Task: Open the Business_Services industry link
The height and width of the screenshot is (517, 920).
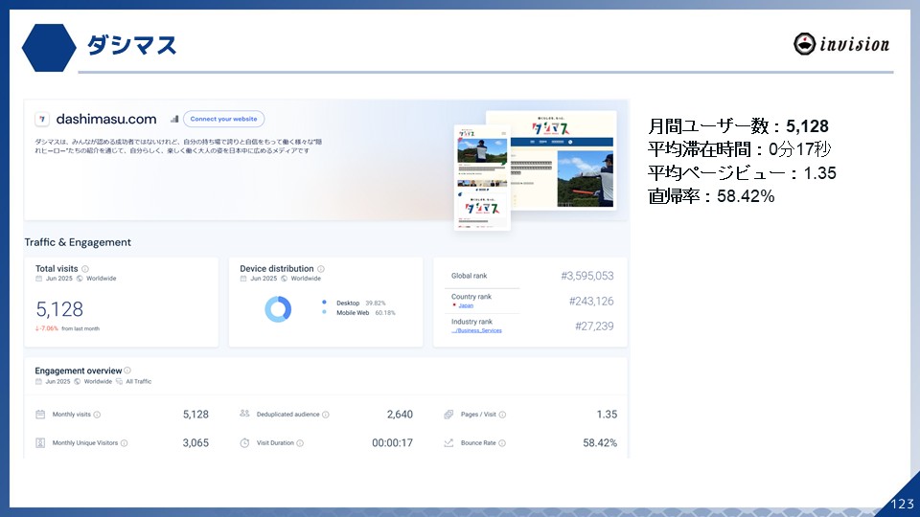Action: point(476,330)
